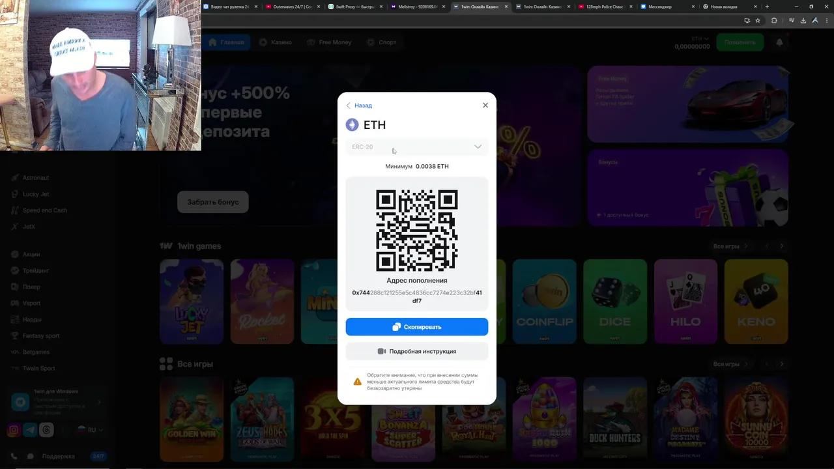Open the Threads social icon
This screenshot has width=834, height=469.
click(46, 430)
